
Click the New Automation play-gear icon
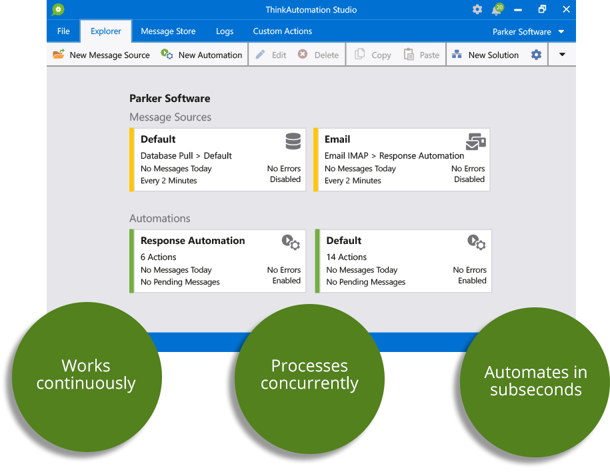167,54
